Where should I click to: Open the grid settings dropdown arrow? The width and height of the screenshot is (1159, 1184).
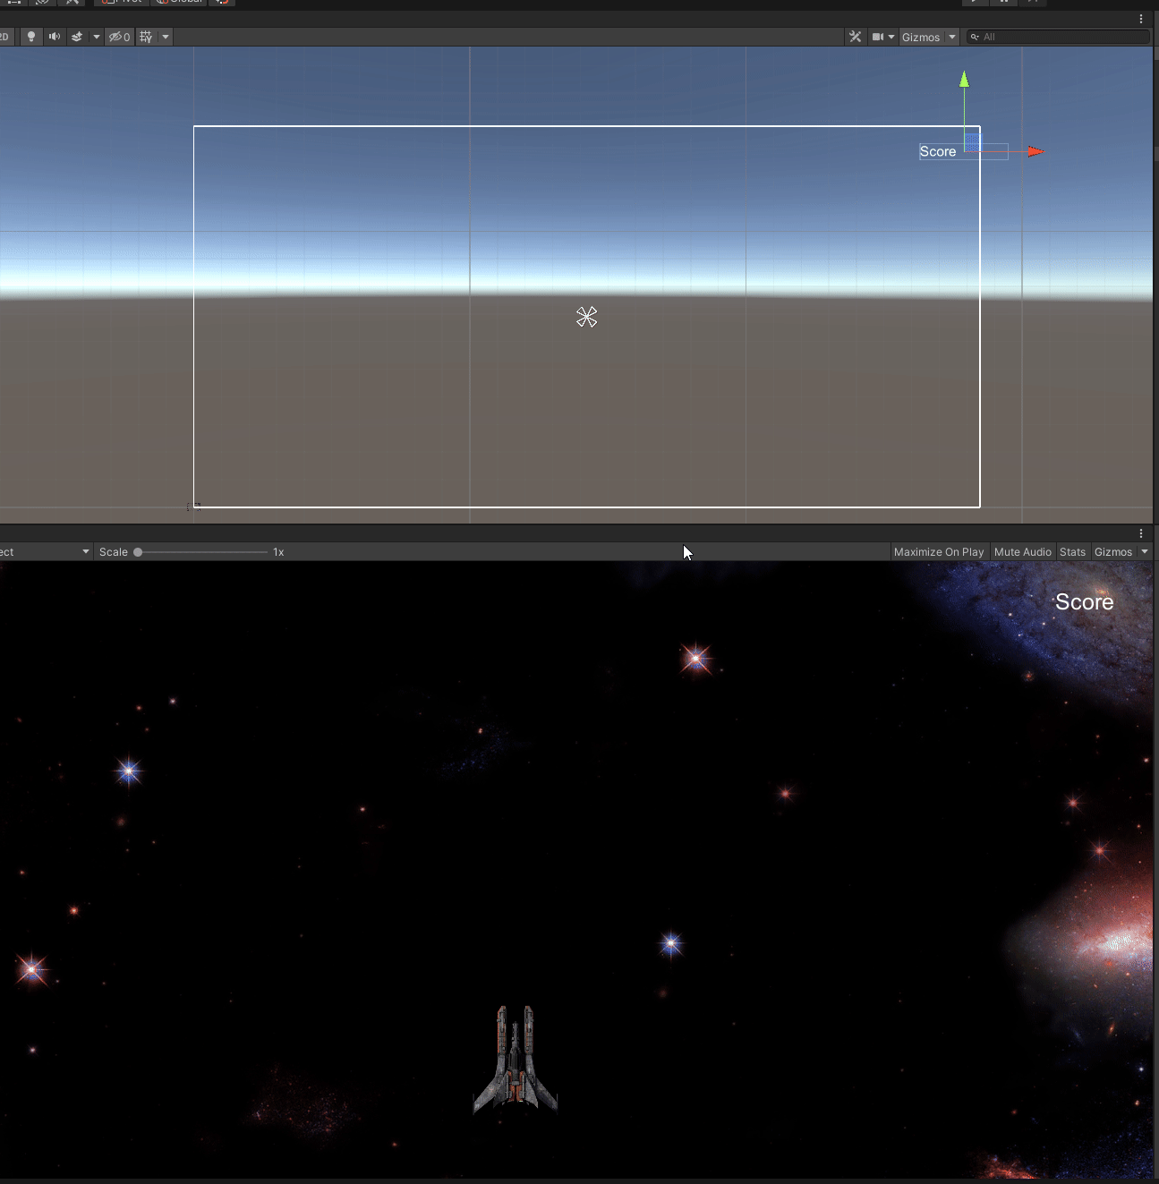[166, 37]
